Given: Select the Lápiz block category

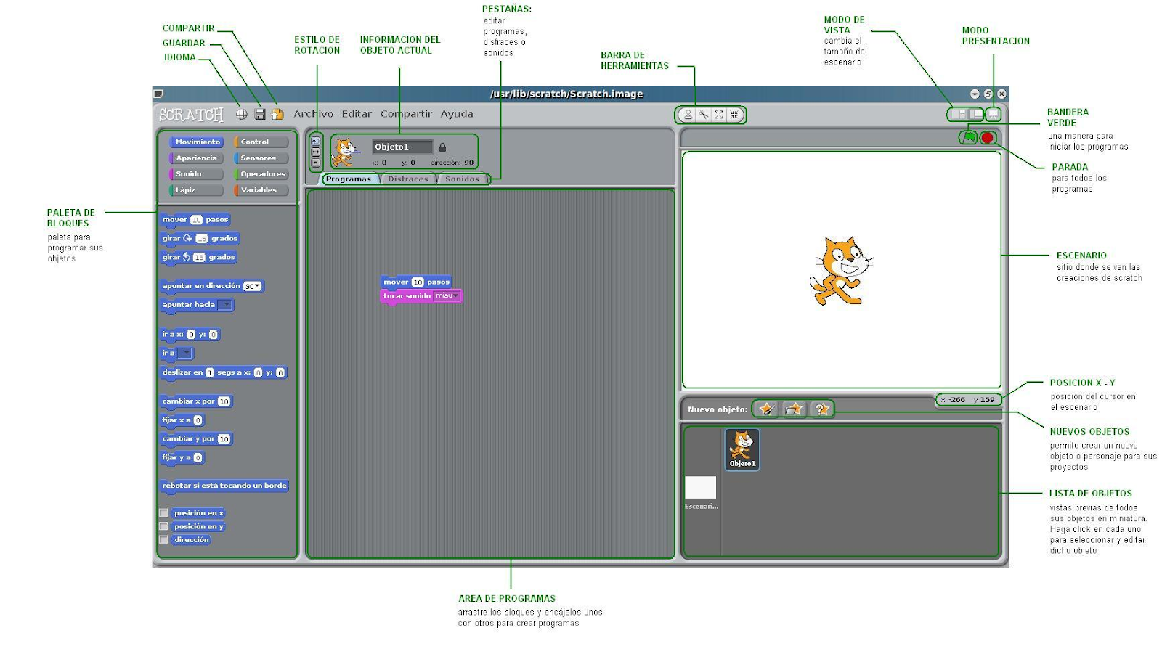Looking at the screenshot, I should (x=197, y=190).
